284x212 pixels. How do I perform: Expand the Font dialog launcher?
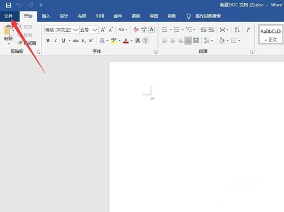pyautogui.click(x=156, y=52)
